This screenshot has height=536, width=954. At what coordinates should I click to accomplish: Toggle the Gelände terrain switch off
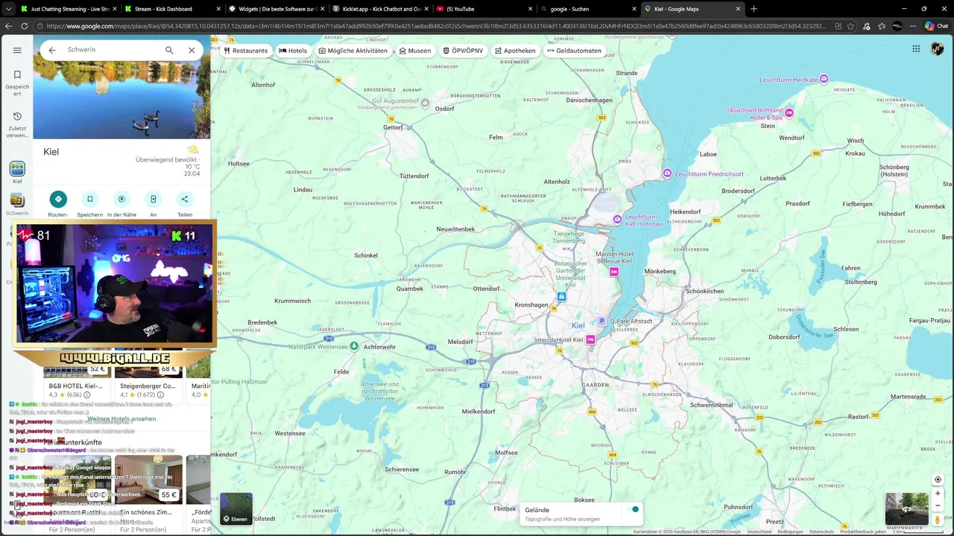pyautogui.click(x=634, y=510)
